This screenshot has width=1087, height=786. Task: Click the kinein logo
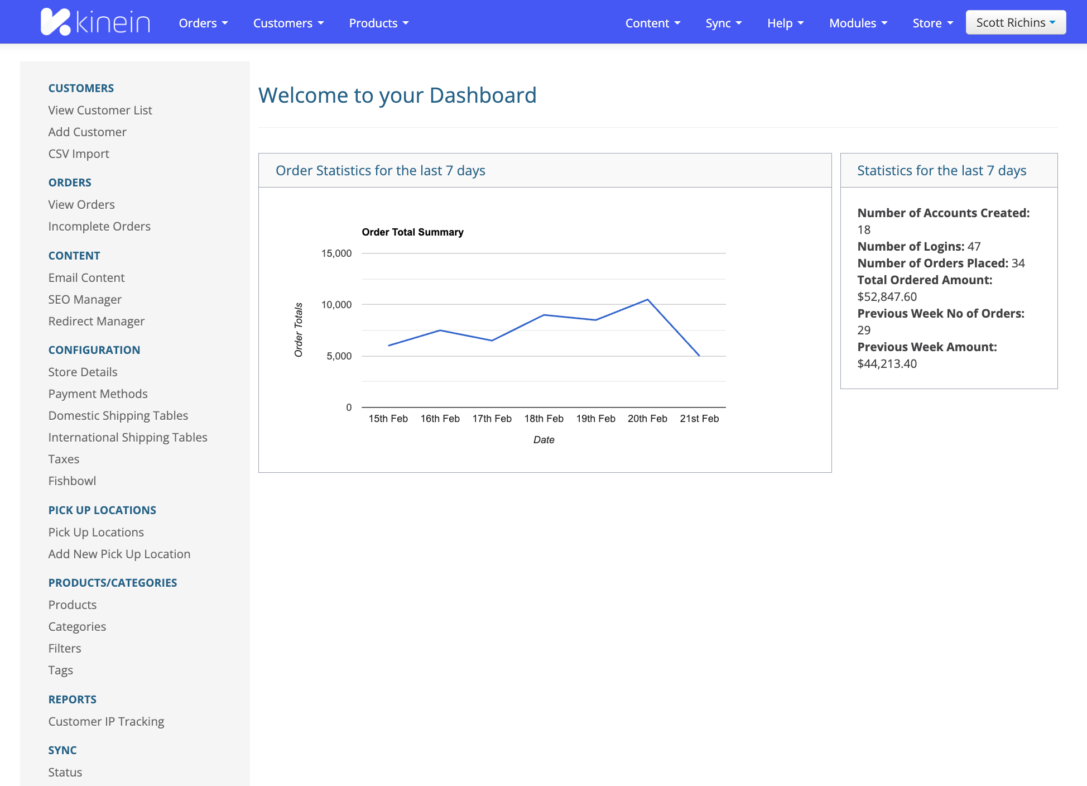coord(95,22)
